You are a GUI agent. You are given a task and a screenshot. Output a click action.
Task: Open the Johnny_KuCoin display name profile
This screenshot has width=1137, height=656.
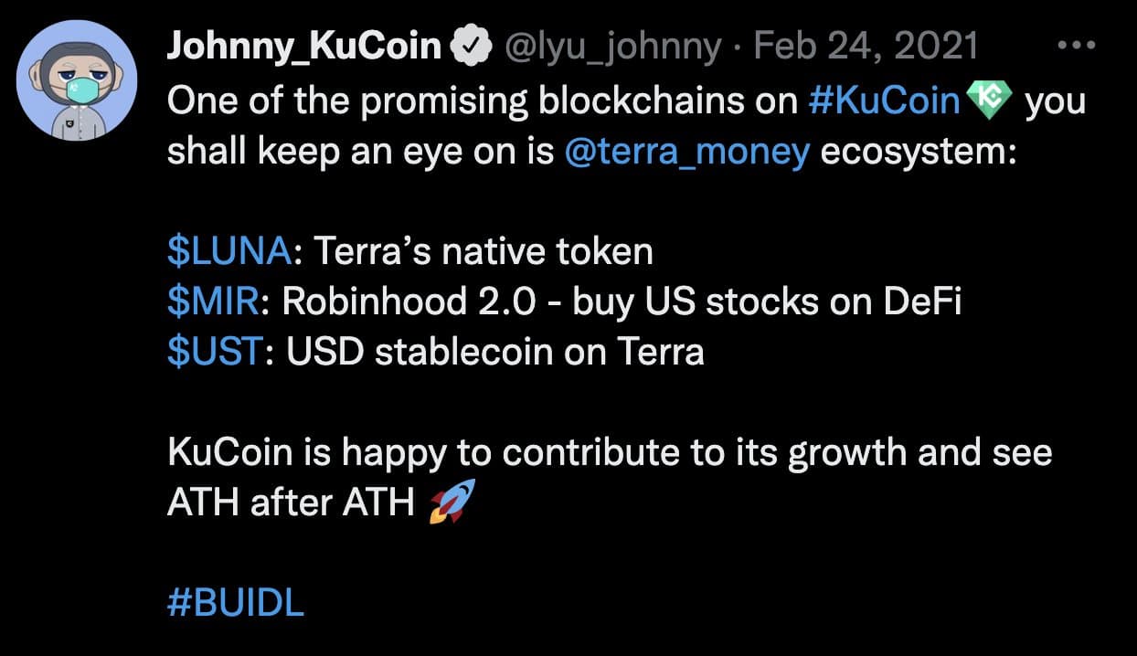(x=303, y=47)
